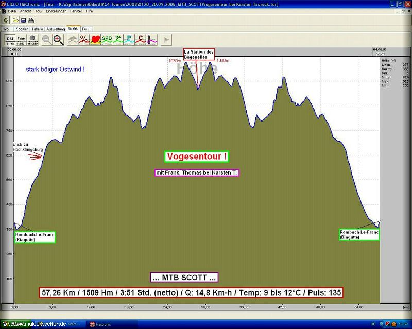Open the Fenster menu
The width and height of the screenshot is (412, 329).
click(x=76, y=11)
